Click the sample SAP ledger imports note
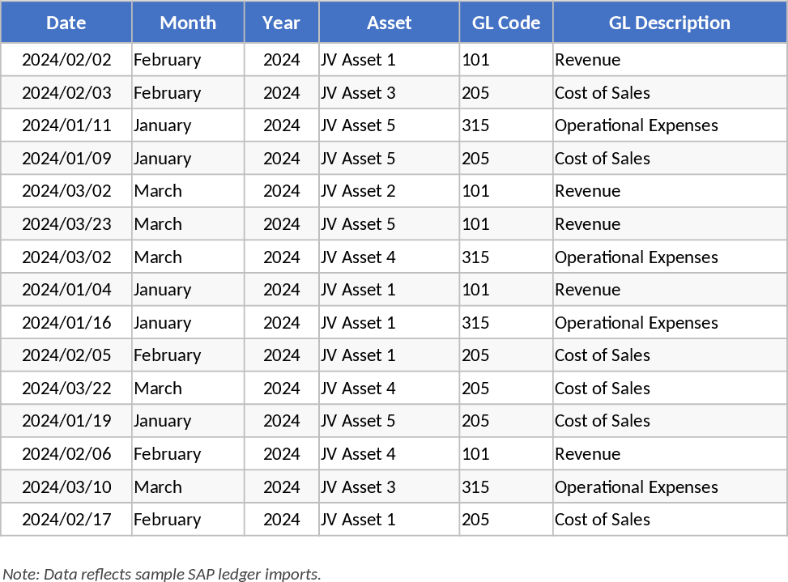The height and width of the screenshot is (582, 788). 162,574
